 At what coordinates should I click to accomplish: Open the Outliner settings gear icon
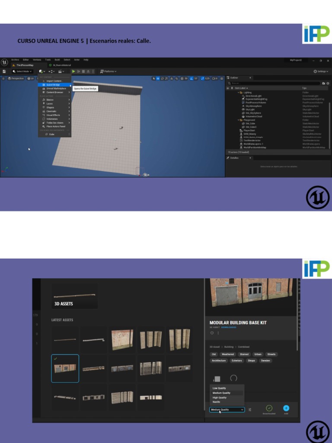[328, 83]
